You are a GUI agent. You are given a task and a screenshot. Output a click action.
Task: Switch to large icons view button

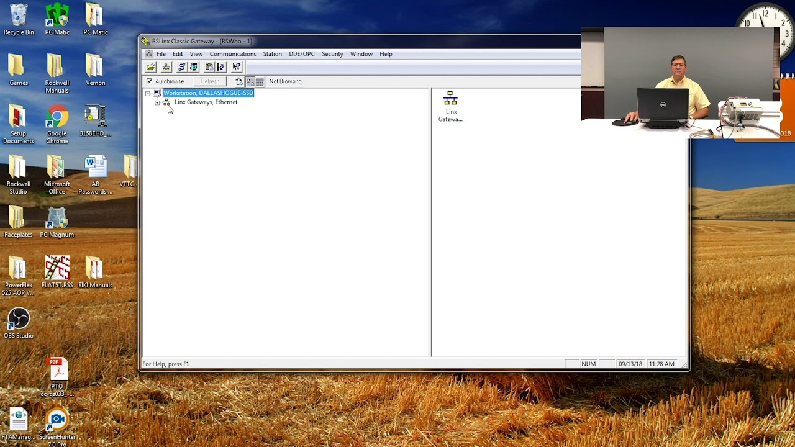coord(250,81)
